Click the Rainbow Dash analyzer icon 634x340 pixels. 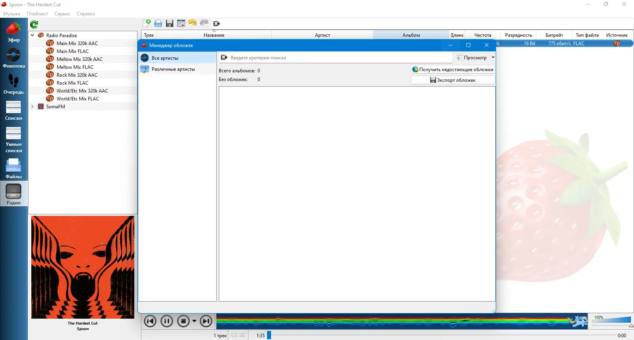pos(579,321)
